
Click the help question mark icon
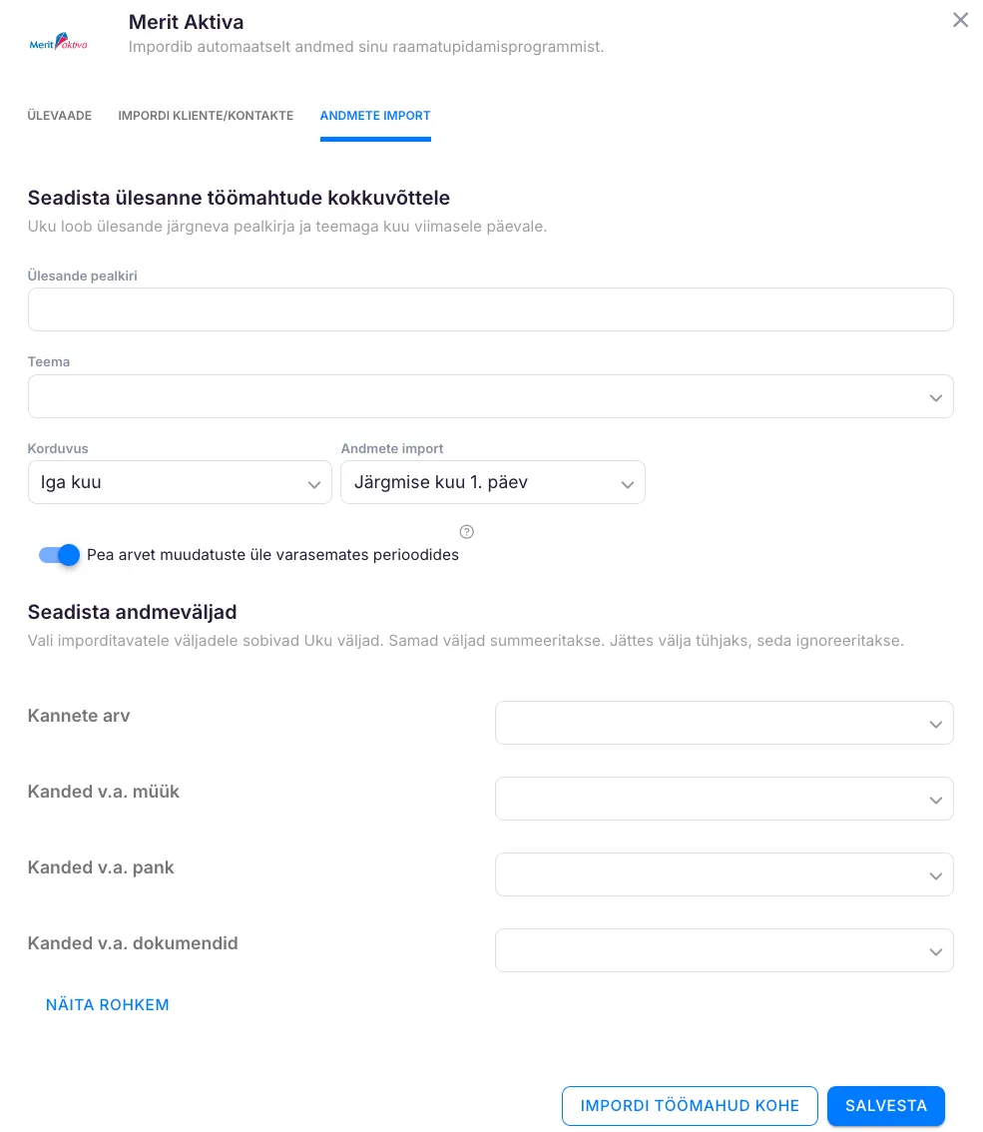tap(466, 532)
